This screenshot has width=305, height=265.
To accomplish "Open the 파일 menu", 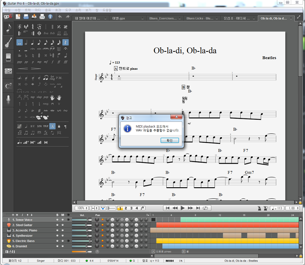I will (x=8, y=10).
